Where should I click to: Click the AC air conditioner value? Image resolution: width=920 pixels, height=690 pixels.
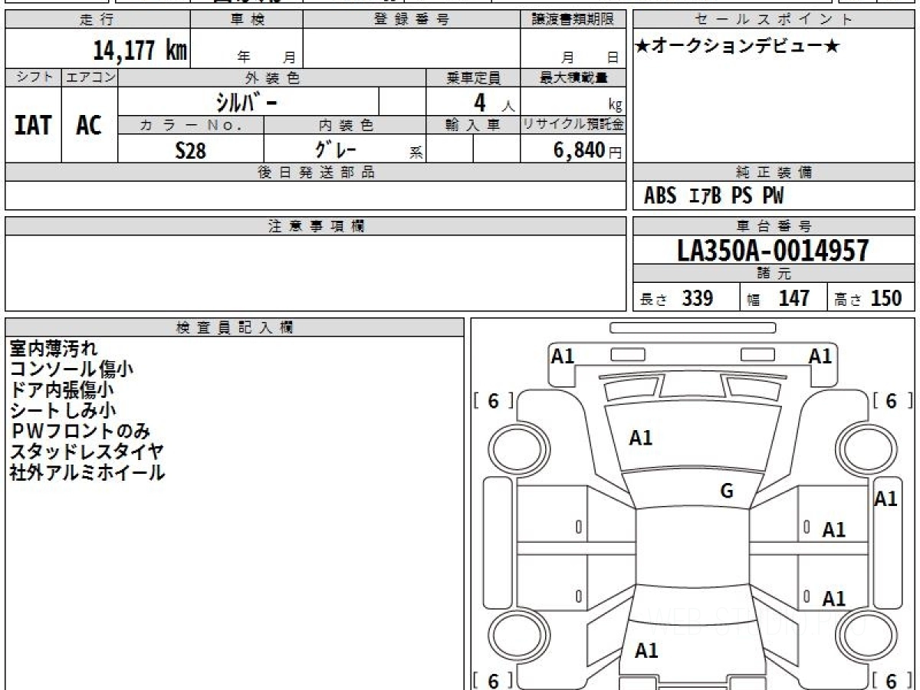90,125
